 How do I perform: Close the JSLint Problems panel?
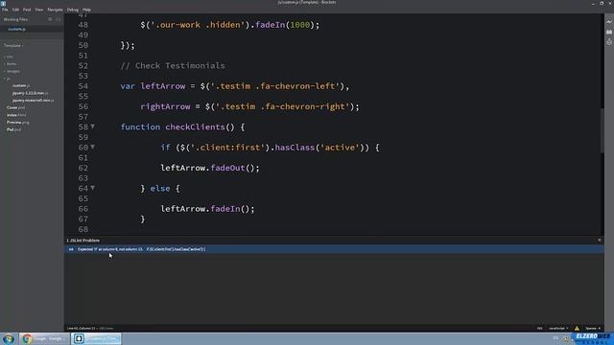(599, 241)
